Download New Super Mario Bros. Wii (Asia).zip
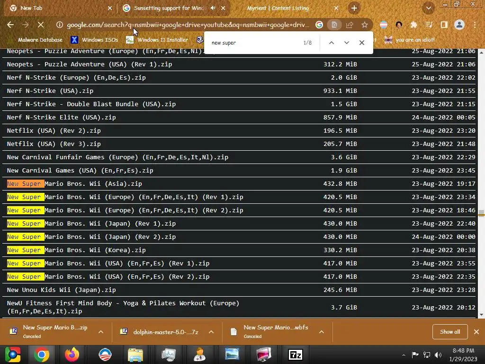Viewport: 485px width, 364px height. click(74, 184)
